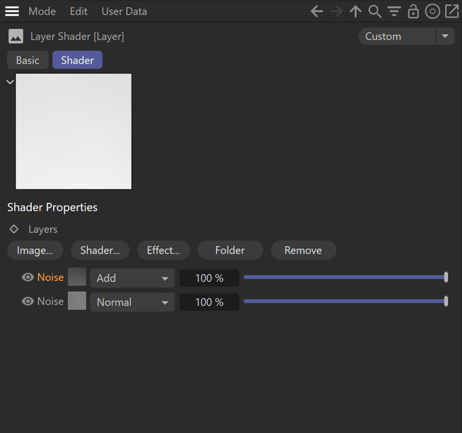Switch to the Basic tab
The image size is (462, 433).
[x=28, y=60]
